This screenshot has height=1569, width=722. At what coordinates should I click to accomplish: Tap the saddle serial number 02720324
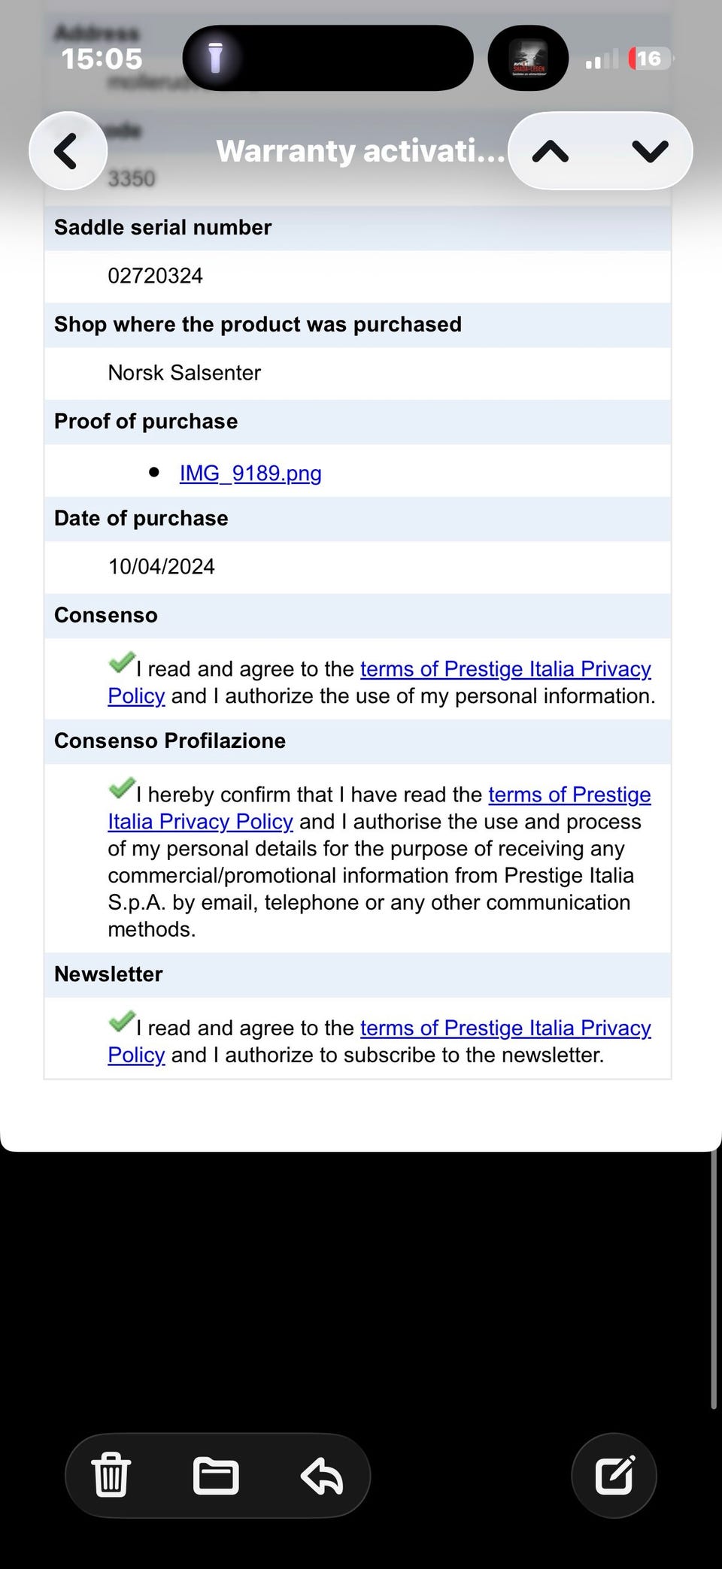(x=155, y=276)
